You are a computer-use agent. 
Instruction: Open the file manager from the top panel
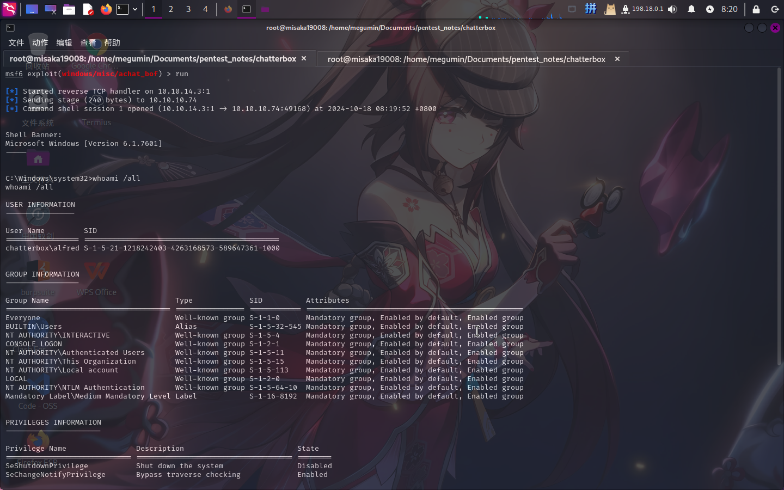(69, 9)
